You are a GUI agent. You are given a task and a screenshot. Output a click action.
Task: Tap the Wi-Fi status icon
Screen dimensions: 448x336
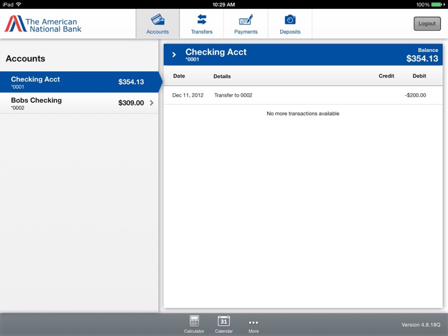coord(19,4)
